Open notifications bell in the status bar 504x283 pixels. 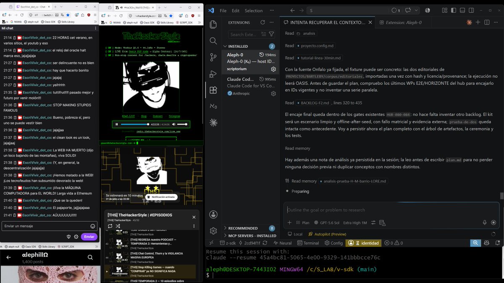(x=497, y=243)
